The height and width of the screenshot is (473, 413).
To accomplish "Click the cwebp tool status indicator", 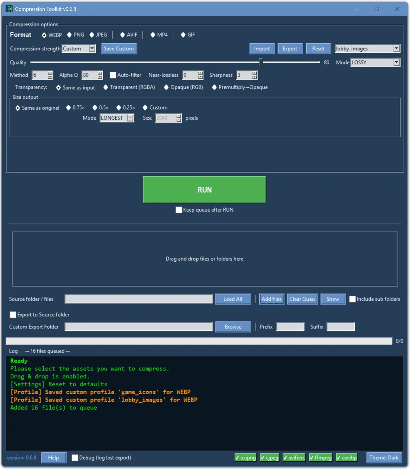I will coord(347,458).
